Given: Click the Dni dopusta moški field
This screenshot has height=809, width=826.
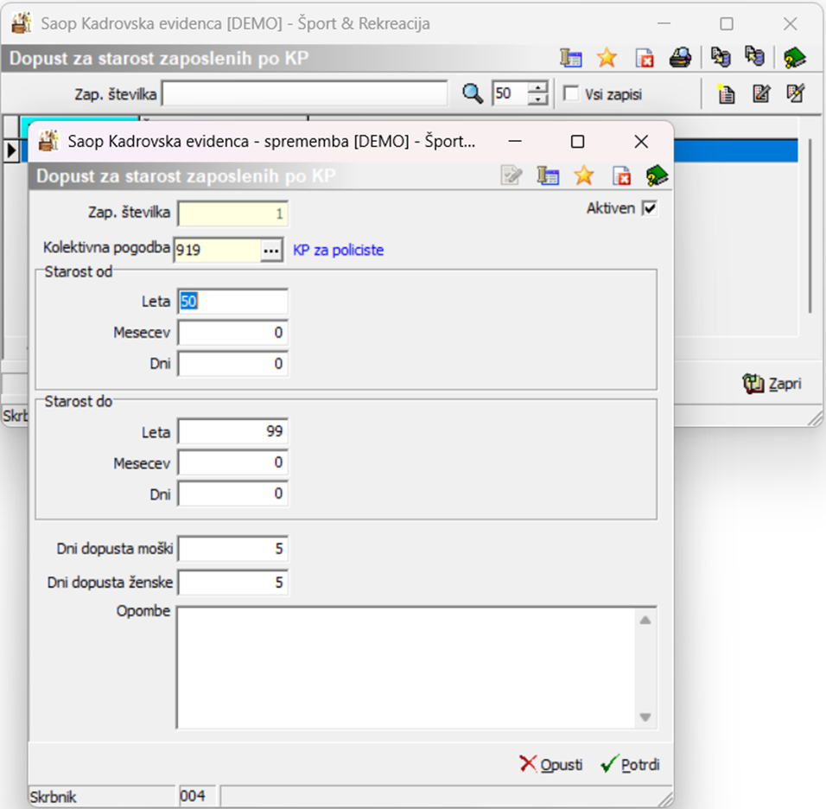Looking at the screenshot, I should pos(232,549).
